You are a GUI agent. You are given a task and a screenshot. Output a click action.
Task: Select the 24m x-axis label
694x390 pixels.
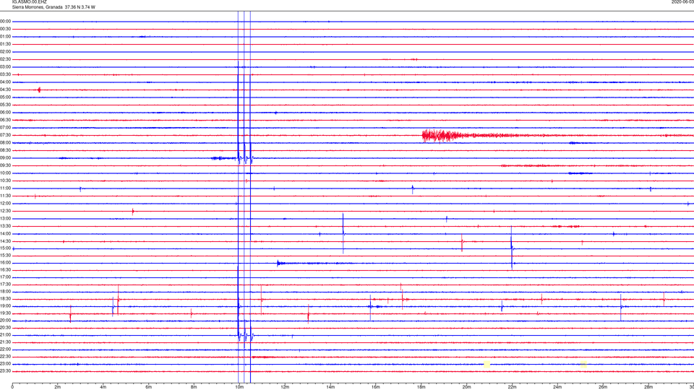tap(557, 387)
